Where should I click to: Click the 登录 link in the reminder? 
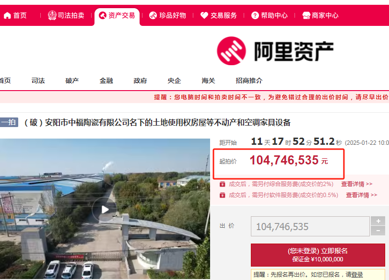357,275
